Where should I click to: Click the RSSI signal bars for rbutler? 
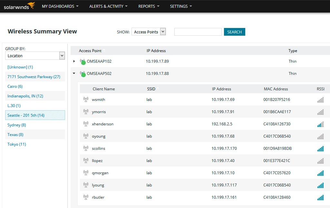coord(320,197)
